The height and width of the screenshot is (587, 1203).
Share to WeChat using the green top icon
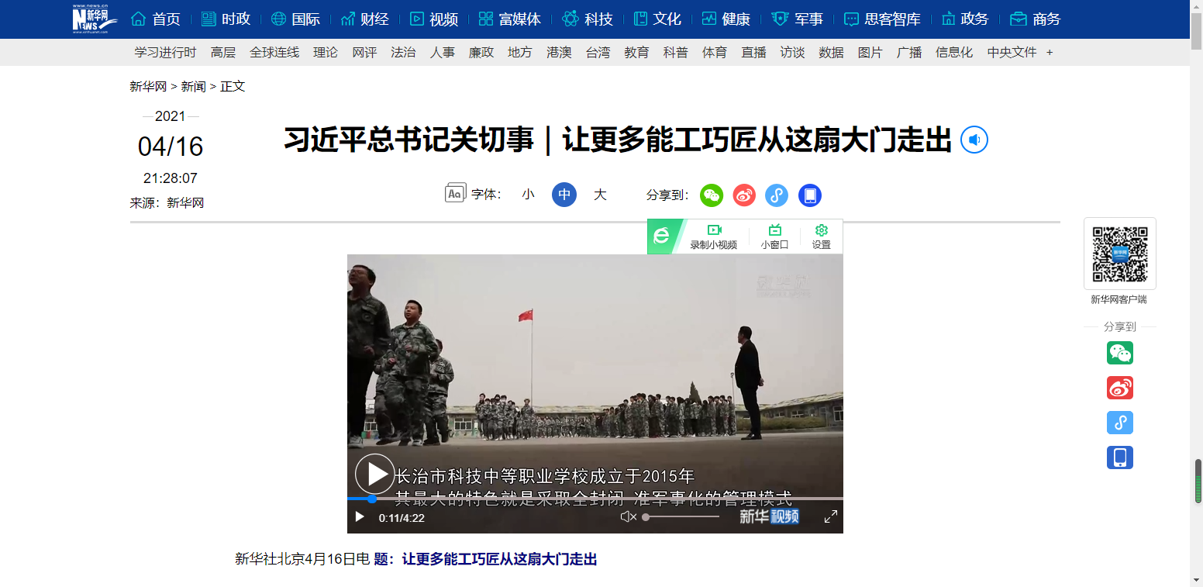click(712, 195)
